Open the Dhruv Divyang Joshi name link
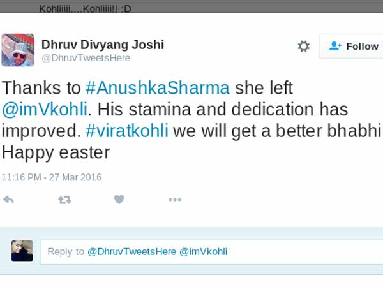 pos(103,45)
